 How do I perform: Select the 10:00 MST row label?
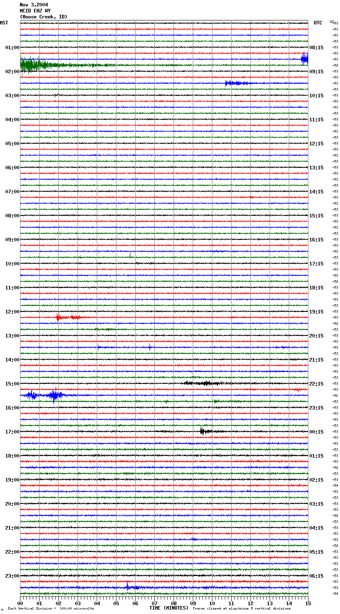(12, 264)
